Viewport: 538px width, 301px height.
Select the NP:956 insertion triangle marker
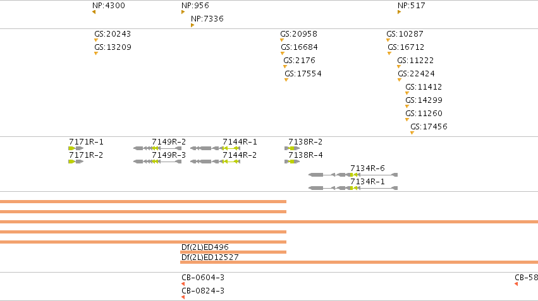coord(183,13)
